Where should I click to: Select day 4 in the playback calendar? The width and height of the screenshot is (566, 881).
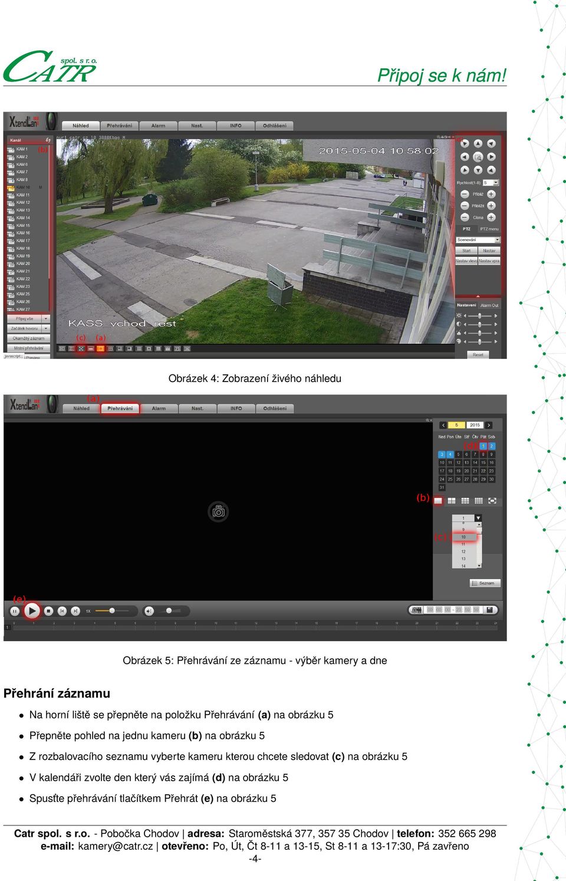pos(450,455)
